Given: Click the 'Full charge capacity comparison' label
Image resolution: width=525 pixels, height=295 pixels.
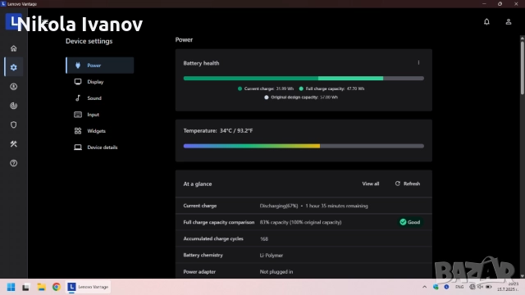Looking at the screenshot, I should click(x=219, y=222).
